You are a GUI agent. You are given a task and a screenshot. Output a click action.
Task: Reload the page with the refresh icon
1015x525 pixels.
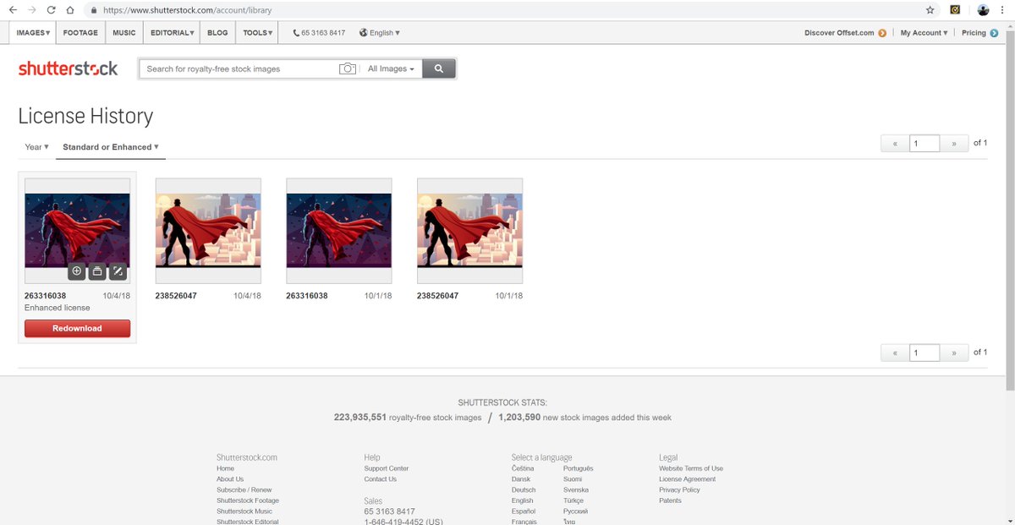point(52,10)
